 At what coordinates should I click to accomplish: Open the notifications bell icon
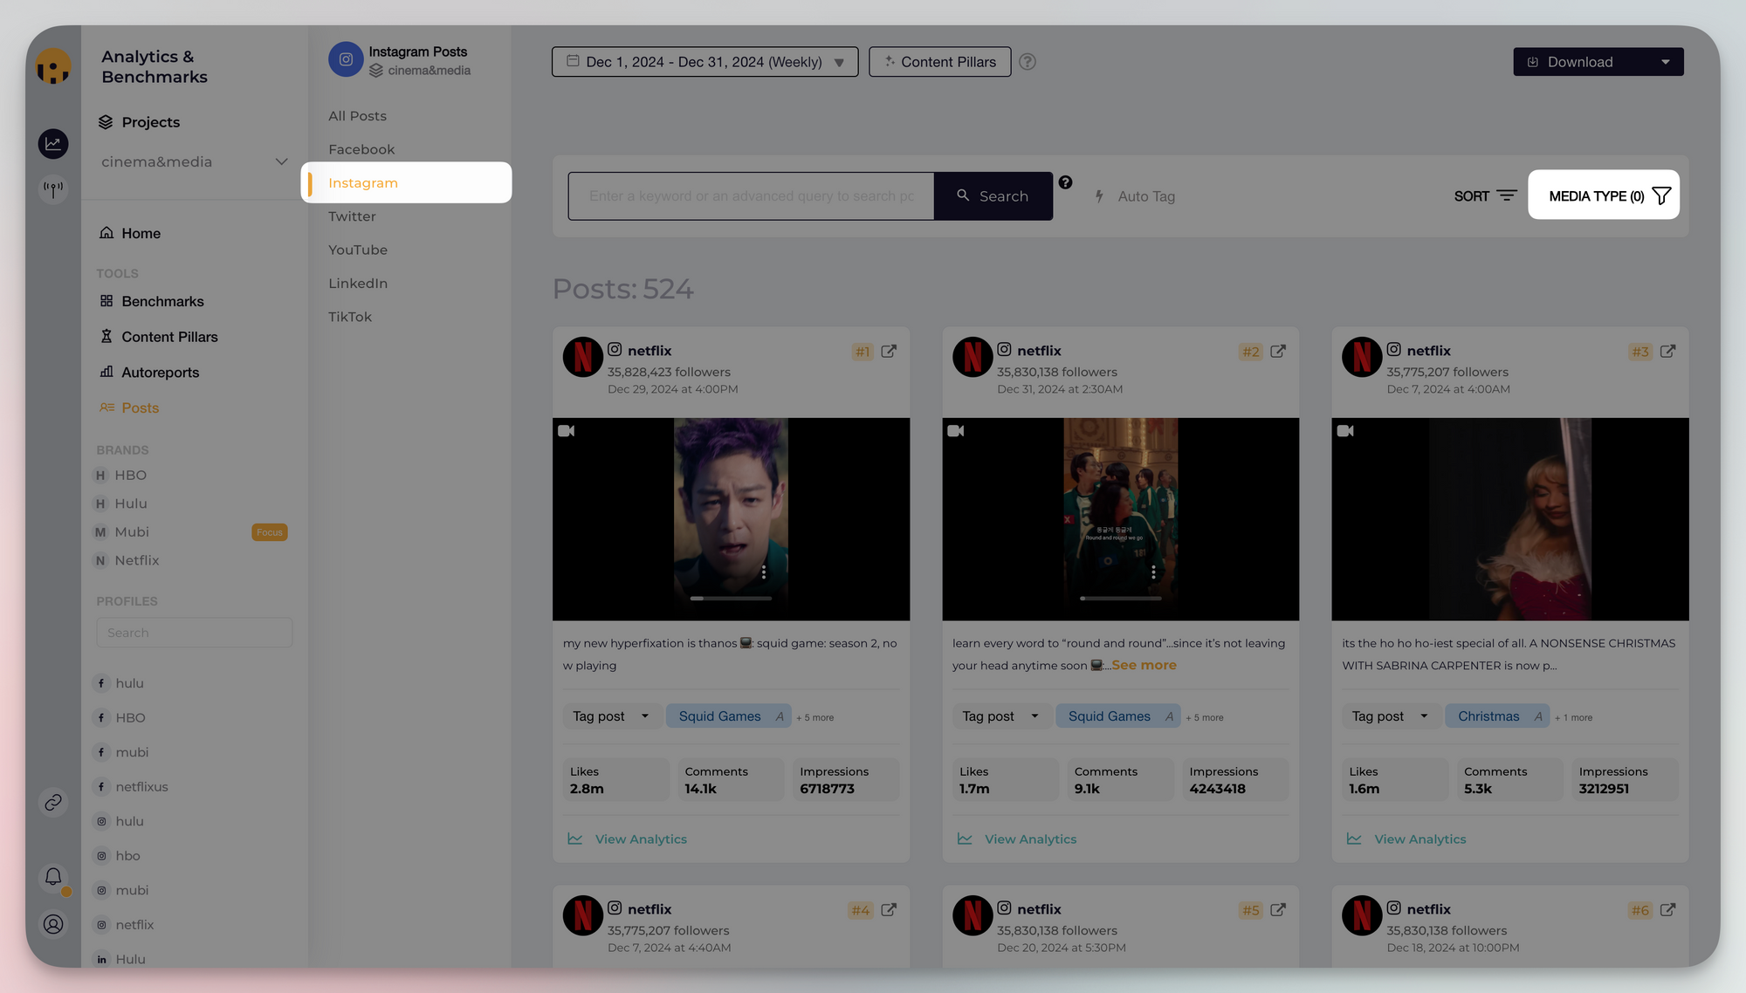(x=53, y=876)
